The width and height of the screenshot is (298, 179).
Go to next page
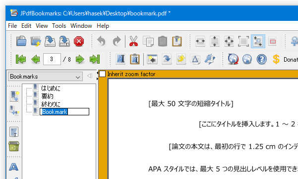[x=80, y=59]
